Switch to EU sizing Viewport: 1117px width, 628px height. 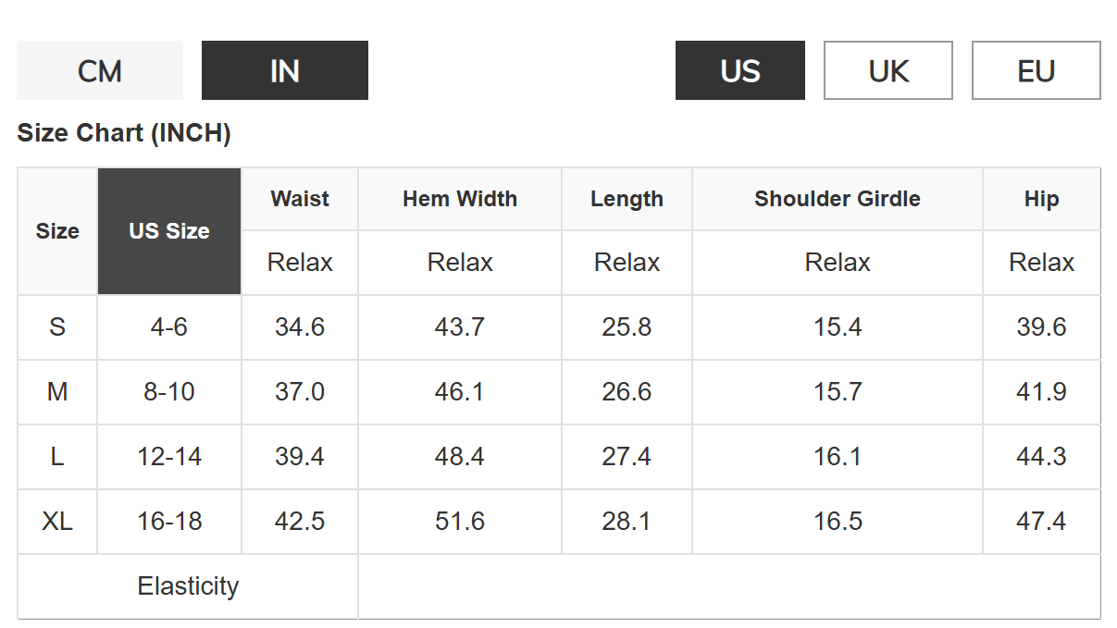coord(1036,70)
